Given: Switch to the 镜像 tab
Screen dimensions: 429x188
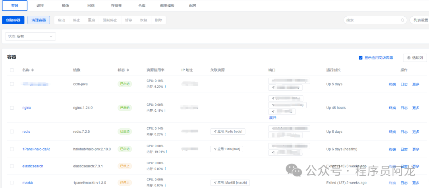Looking at the screenshot, I should tap(66, 6).
